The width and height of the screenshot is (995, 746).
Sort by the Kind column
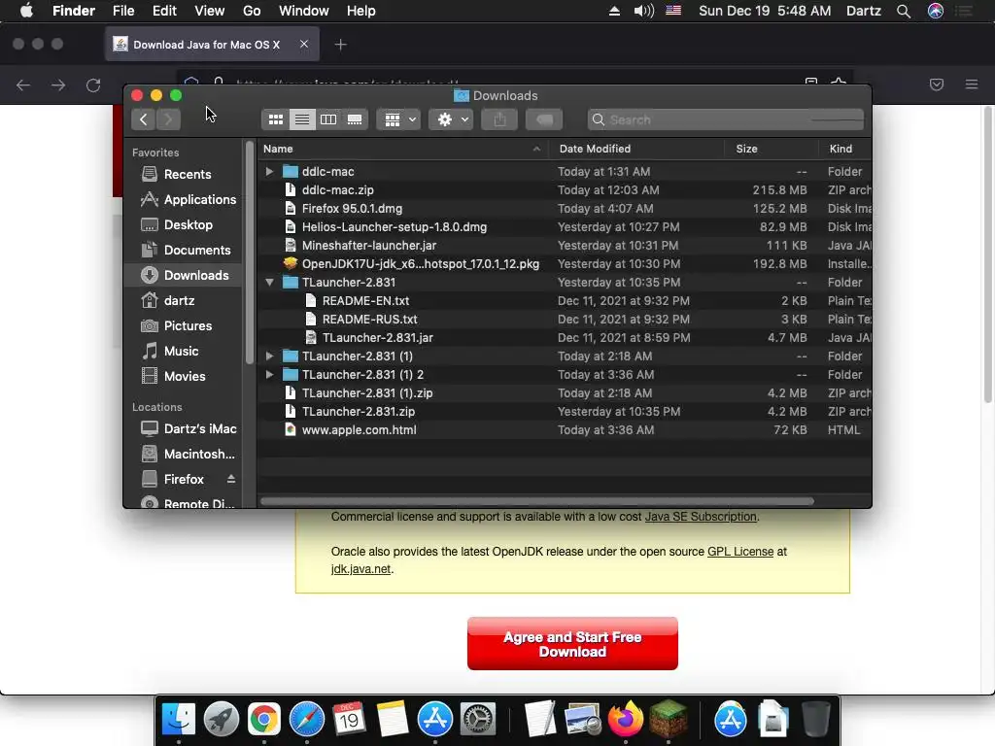[x=844, y=149]
